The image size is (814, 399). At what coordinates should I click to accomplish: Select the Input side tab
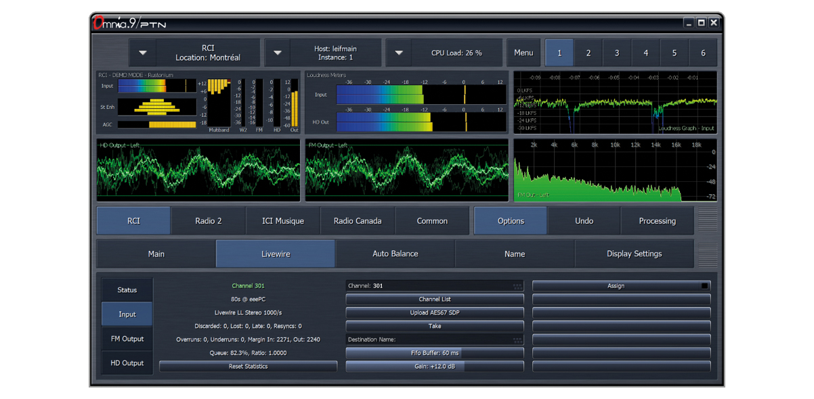[x=127, y=314]
